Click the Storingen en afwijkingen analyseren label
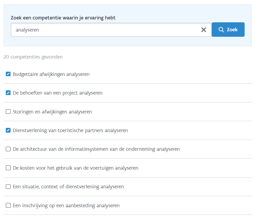Image resolution: width=262 pixels, height=219 pixels. pos(52,112)
